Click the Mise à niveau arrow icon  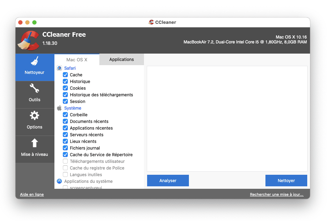(34, 143)
